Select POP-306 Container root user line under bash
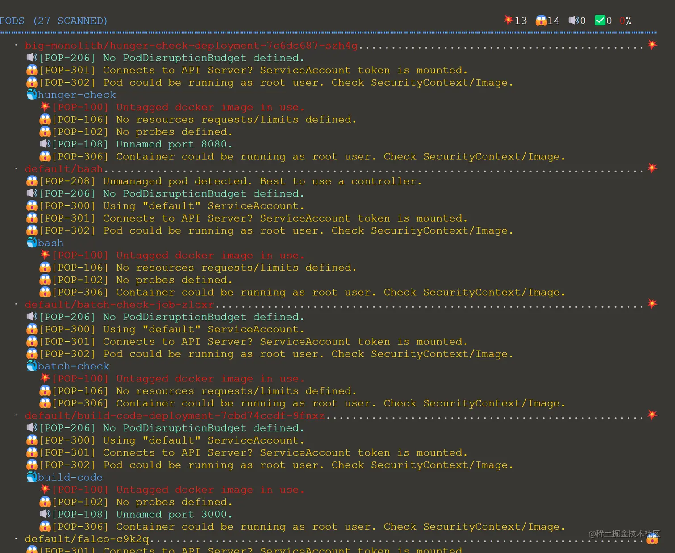 [x=309, y=293]
